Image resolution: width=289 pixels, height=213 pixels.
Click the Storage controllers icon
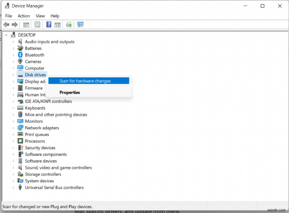(20, 174)
